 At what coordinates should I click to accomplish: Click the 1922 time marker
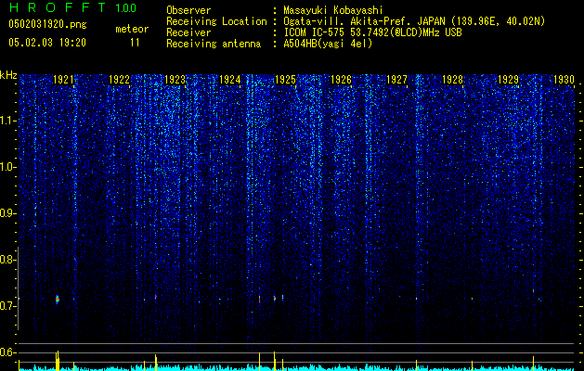(119, 79)
